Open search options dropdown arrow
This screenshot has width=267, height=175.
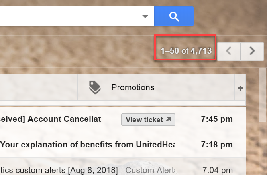pos(145,16)
